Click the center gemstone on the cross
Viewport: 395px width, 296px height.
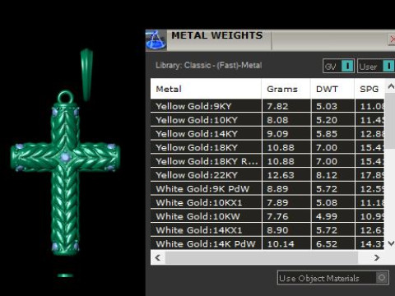pyautogui.click(x=65, y=157)
